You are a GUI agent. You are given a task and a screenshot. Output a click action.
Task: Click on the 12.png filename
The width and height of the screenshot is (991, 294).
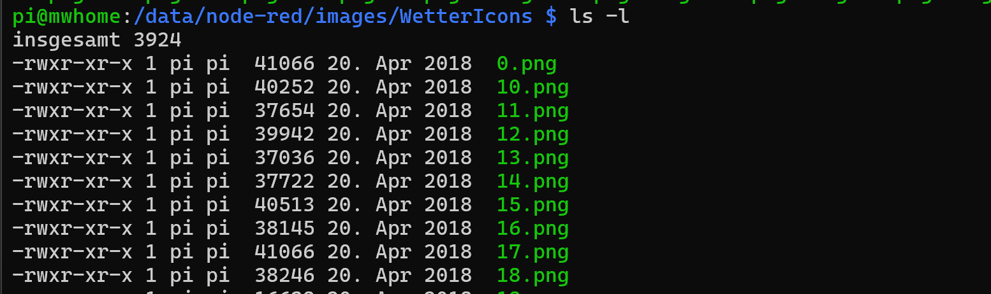[532, 134]
